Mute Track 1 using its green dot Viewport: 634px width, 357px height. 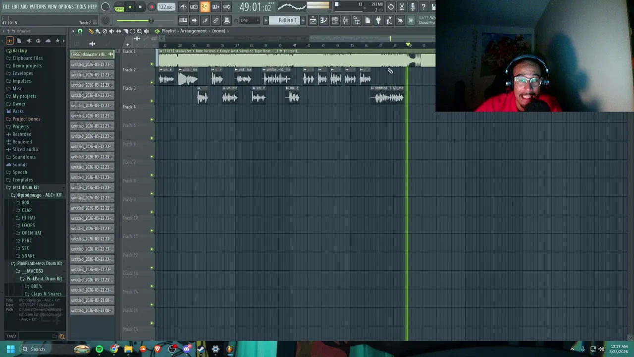(152, 64)
